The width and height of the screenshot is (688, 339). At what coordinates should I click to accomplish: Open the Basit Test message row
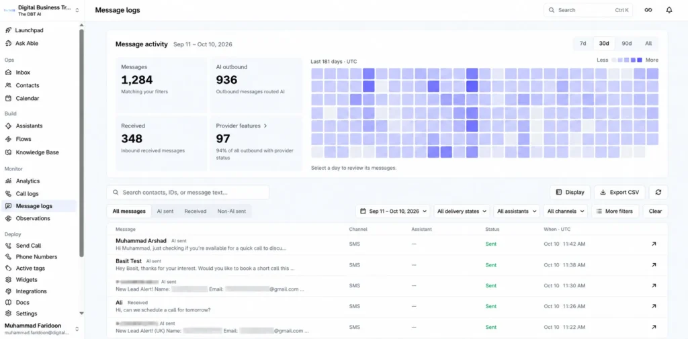(387, 265)
